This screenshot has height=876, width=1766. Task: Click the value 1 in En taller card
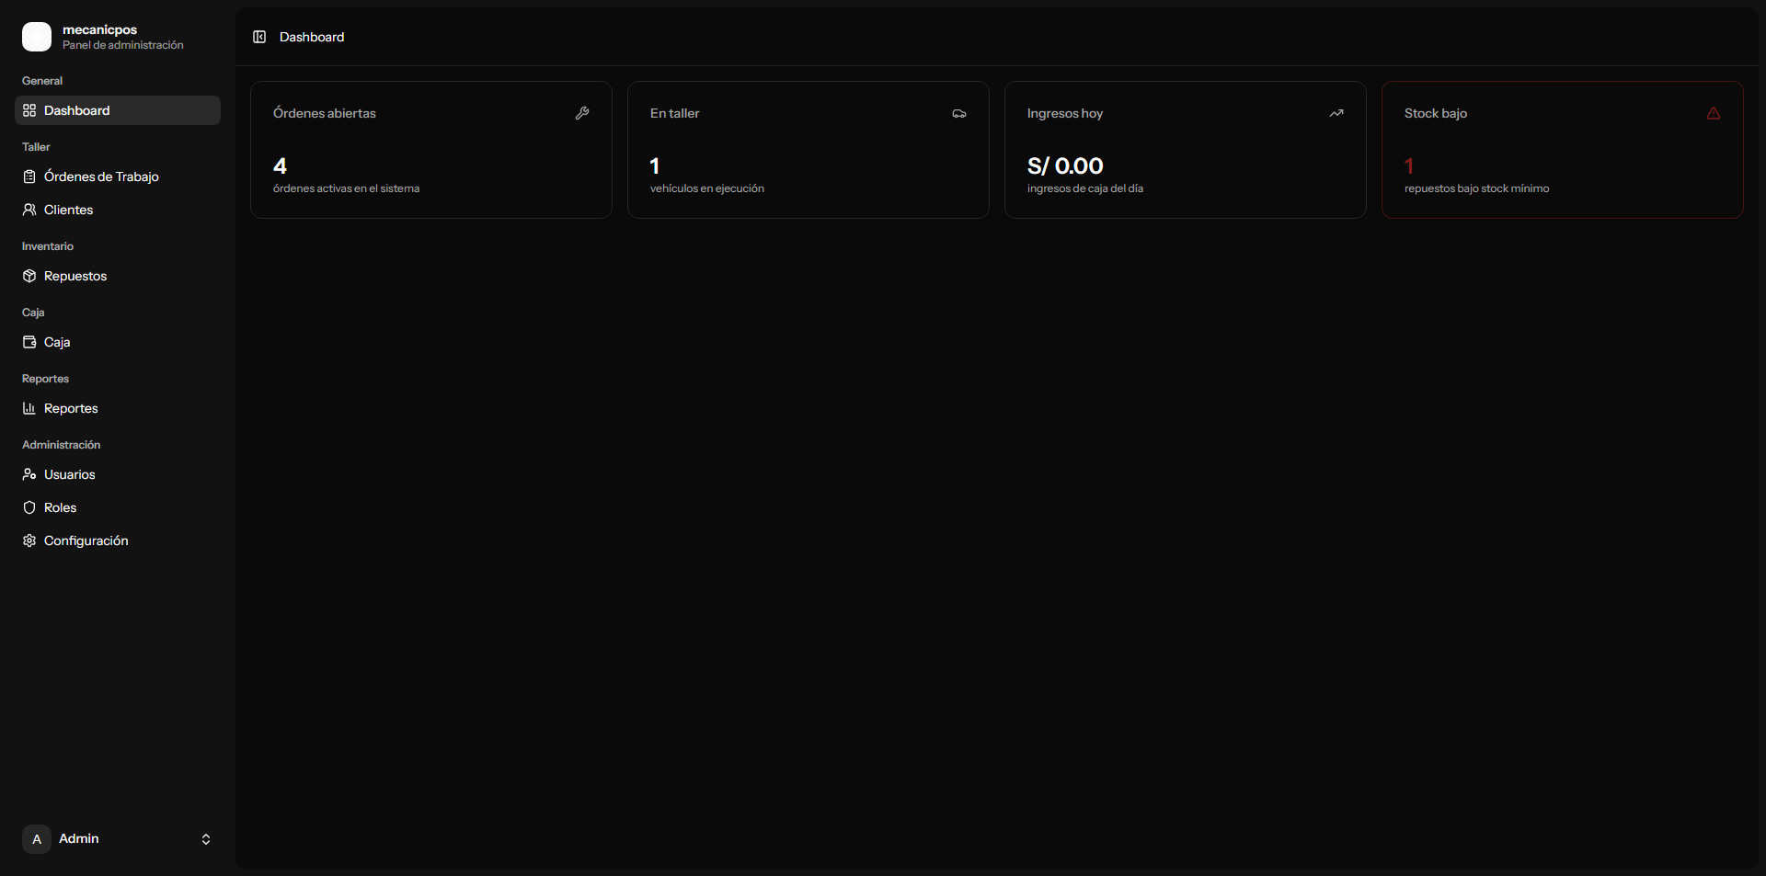point(655,166)
